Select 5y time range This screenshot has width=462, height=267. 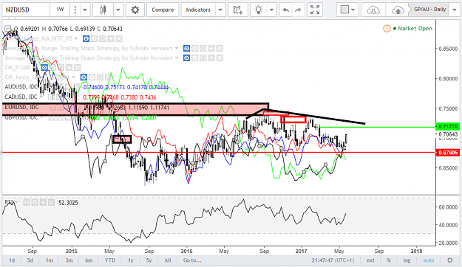click(x=149, y=260)
